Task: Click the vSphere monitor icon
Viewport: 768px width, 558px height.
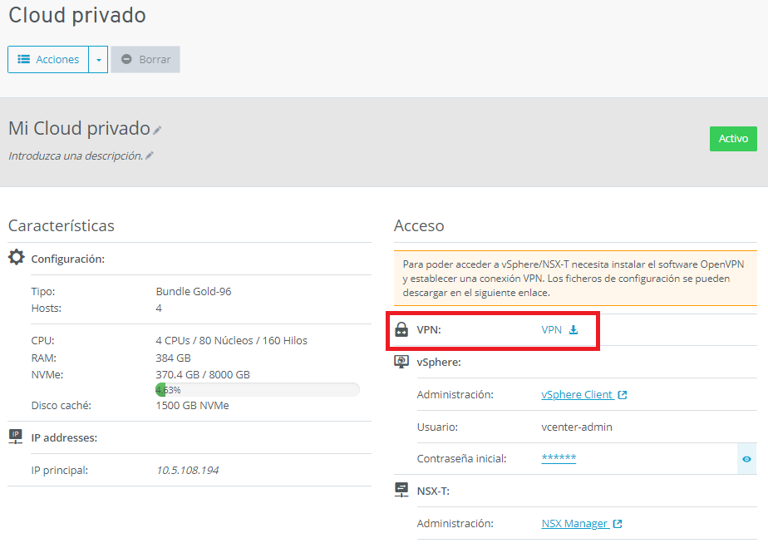Action: [x=401, y=362]
